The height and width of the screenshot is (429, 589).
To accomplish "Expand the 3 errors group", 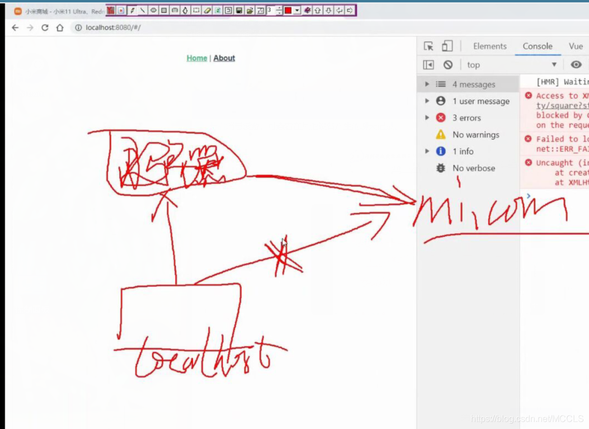I will (427, 117).
